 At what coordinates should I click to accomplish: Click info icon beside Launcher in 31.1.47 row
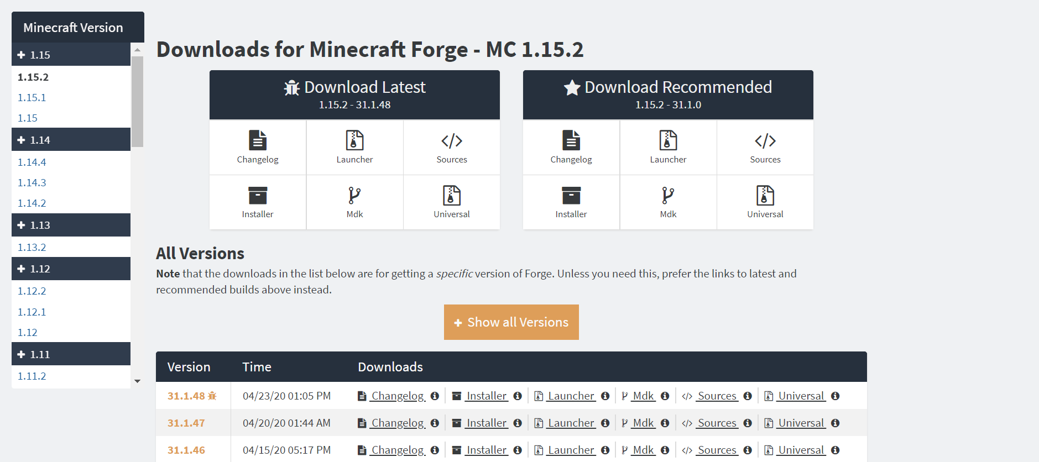(x=605, y=423)
